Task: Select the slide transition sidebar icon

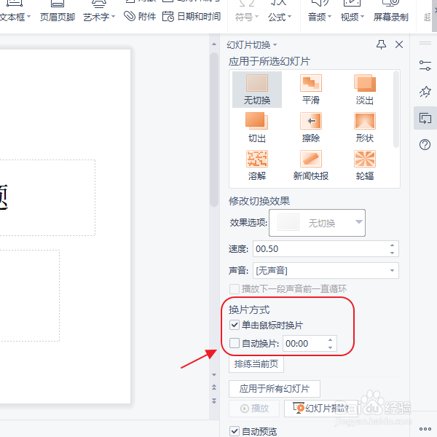Action: (x=425, y=118)
